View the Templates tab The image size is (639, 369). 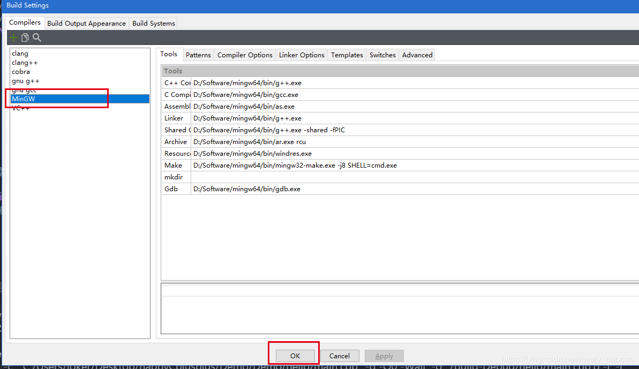click(347, 54)
